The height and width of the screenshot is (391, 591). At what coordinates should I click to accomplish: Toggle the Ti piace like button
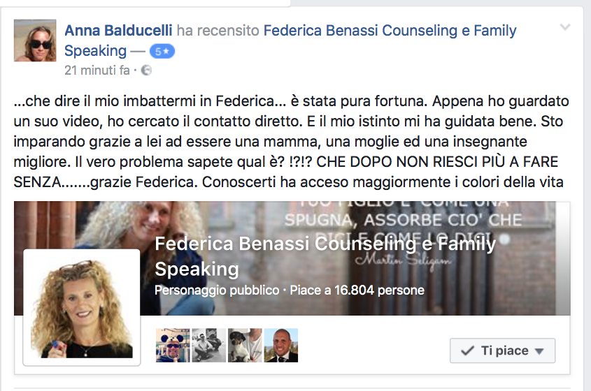(x=502, y=351)
